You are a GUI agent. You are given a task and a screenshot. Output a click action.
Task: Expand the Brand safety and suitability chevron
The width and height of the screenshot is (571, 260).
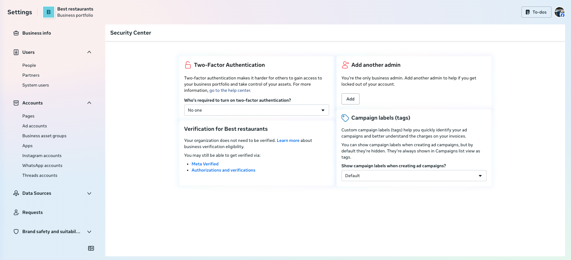(89, 232)
